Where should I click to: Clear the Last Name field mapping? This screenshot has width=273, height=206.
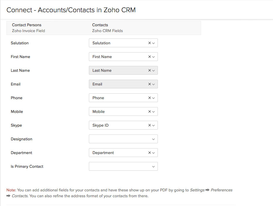click(149, 70)
